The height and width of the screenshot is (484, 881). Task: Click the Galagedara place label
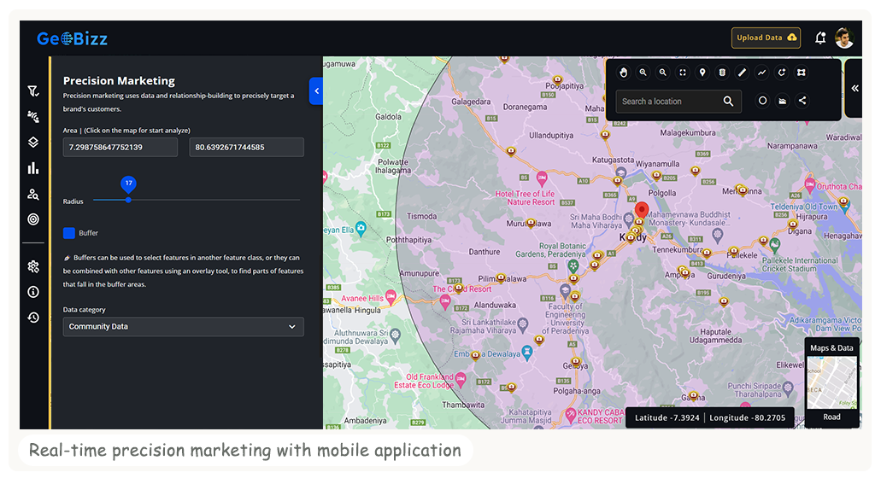(471, 102)
